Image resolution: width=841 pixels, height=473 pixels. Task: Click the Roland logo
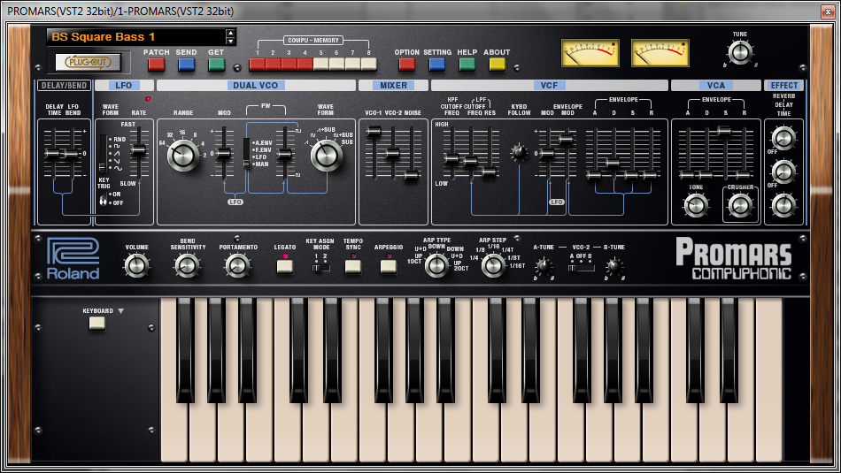73,259
